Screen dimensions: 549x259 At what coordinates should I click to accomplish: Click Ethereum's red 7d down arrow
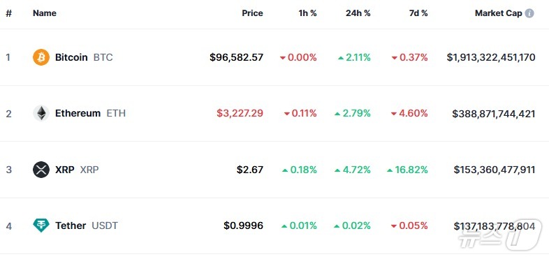[x=394, y=114]
